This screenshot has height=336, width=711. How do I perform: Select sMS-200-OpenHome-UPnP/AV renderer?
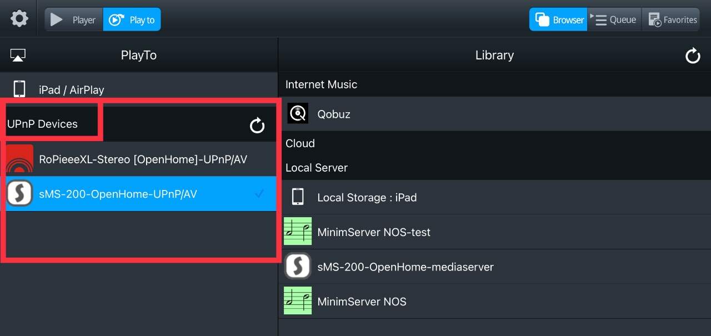click(x=141, y=194)
